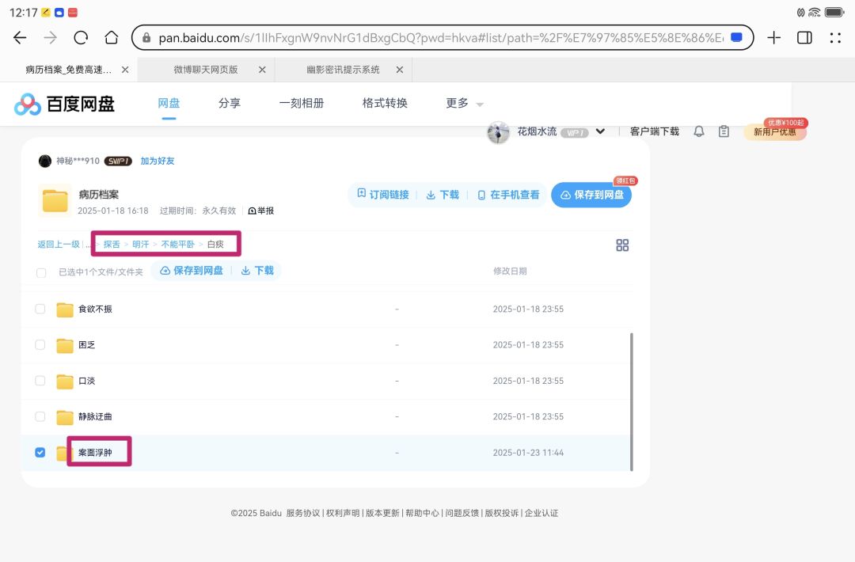
Task: Click the 客户端下载 link
Action: tap(655, 131)
